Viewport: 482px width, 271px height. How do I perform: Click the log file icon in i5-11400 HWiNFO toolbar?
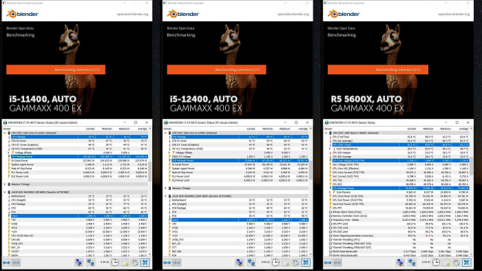[x=125, y=263]
